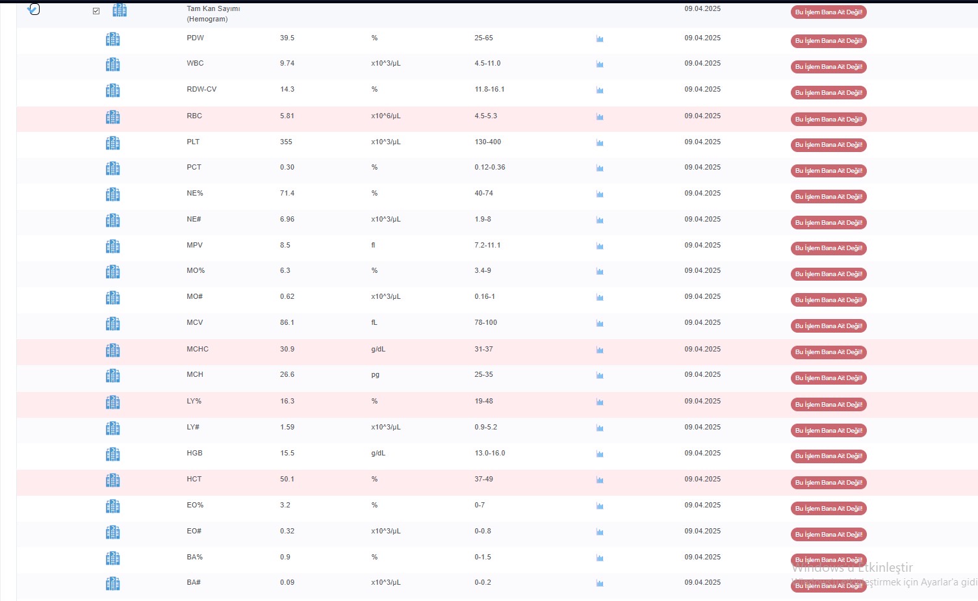Click 'Bu İşlem Bana Ait Değil!' in PDW row
Screen dimensions: 978x601
[x=829, y=41]
